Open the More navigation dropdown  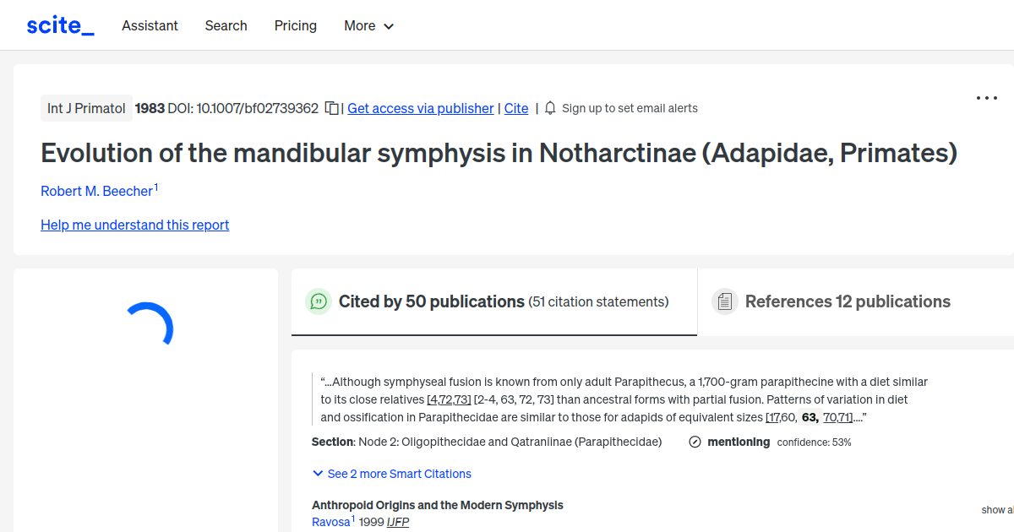click(x=368, y=26)
